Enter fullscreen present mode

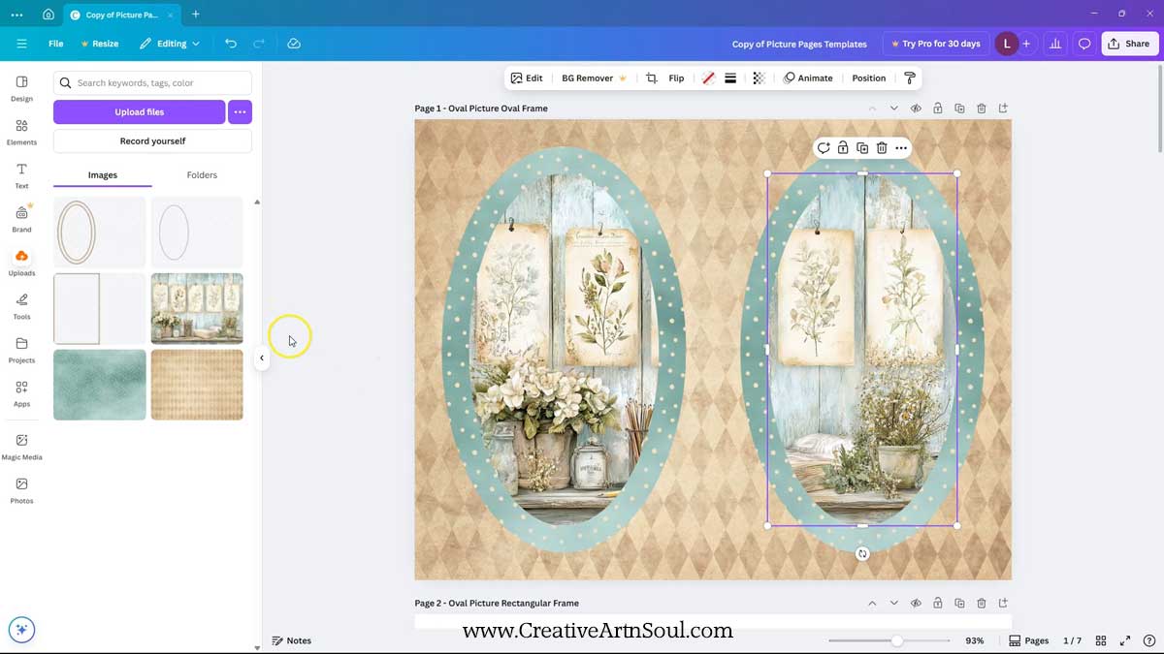(x=1125, y=640)
